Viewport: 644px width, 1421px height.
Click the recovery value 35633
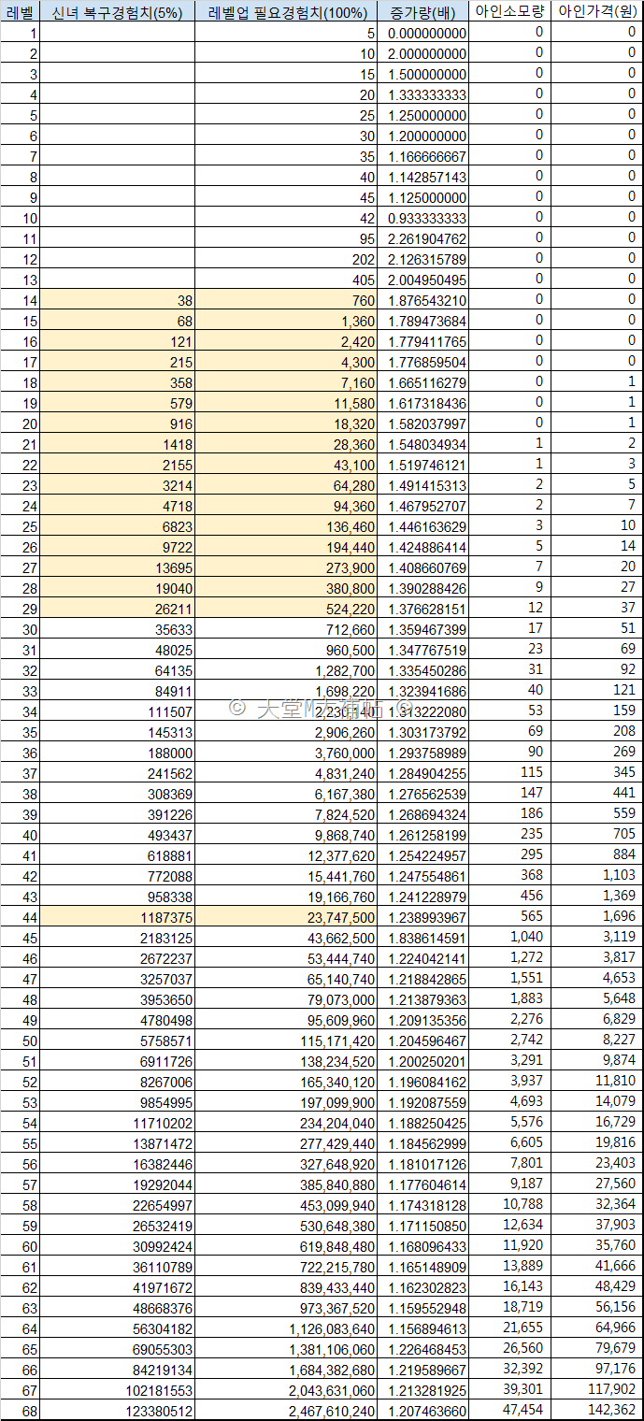[117, 629]
